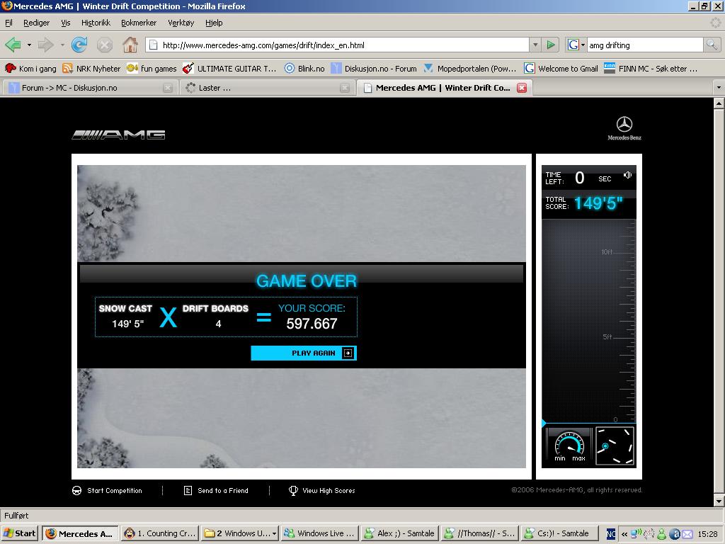Click Send to a Friend link
This screenshot has height=544, width=725.
coord(216,490)
